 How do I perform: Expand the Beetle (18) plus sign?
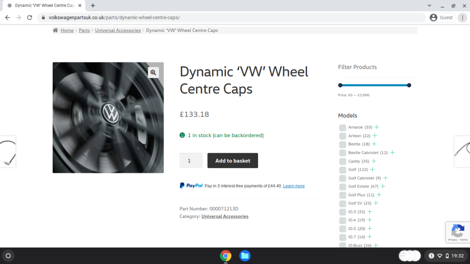(x=374, y=144)
